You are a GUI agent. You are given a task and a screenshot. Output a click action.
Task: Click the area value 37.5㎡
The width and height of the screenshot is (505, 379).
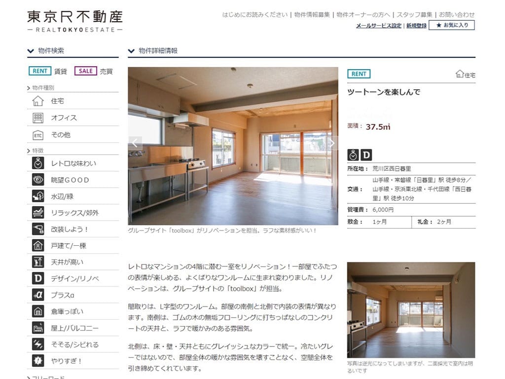(378, 127)
